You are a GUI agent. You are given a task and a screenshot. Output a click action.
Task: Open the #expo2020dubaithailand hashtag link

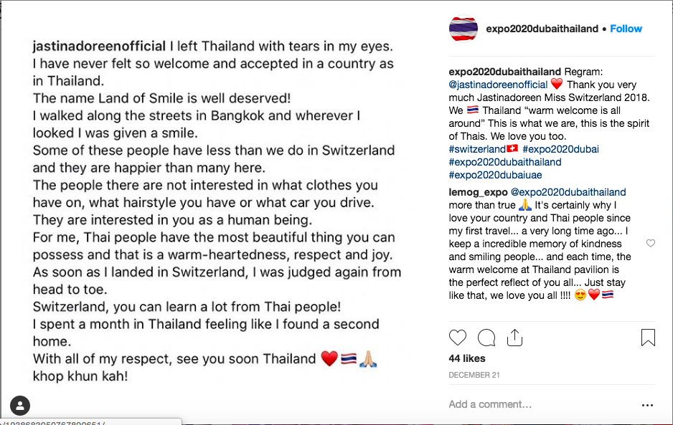click(x=505, y=162)
